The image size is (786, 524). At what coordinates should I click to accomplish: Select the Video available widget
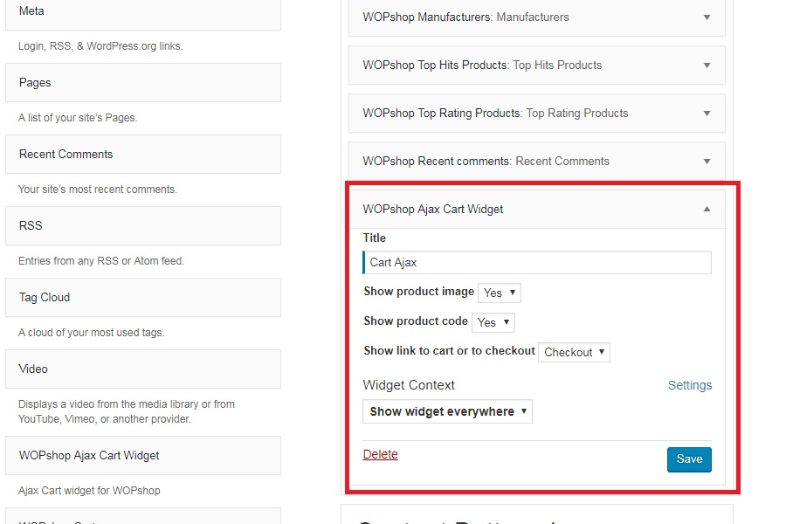coord(142,369)
